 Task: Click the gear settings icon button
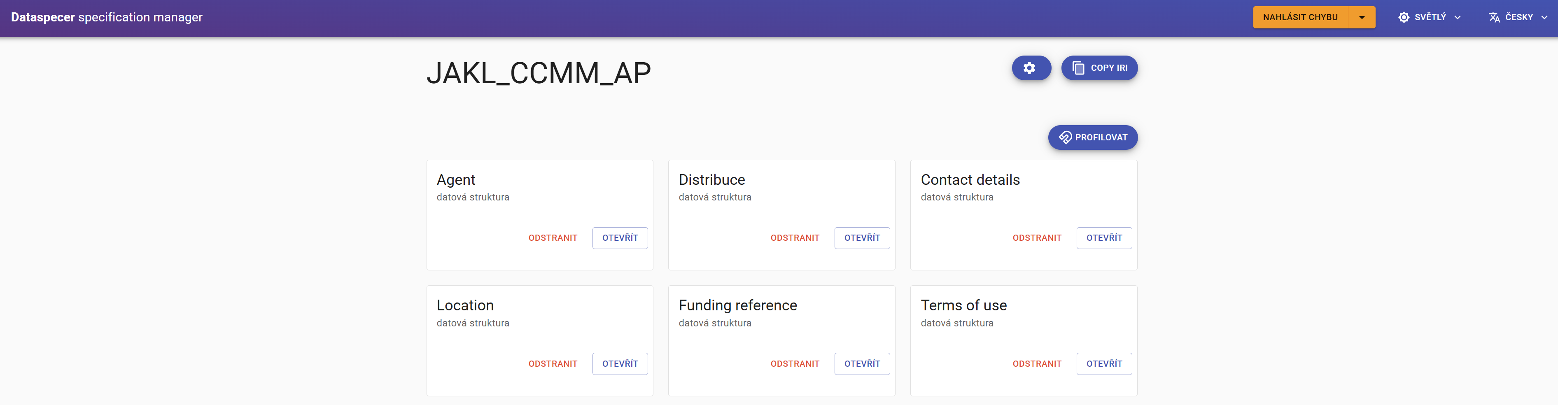pos(1031,68)
